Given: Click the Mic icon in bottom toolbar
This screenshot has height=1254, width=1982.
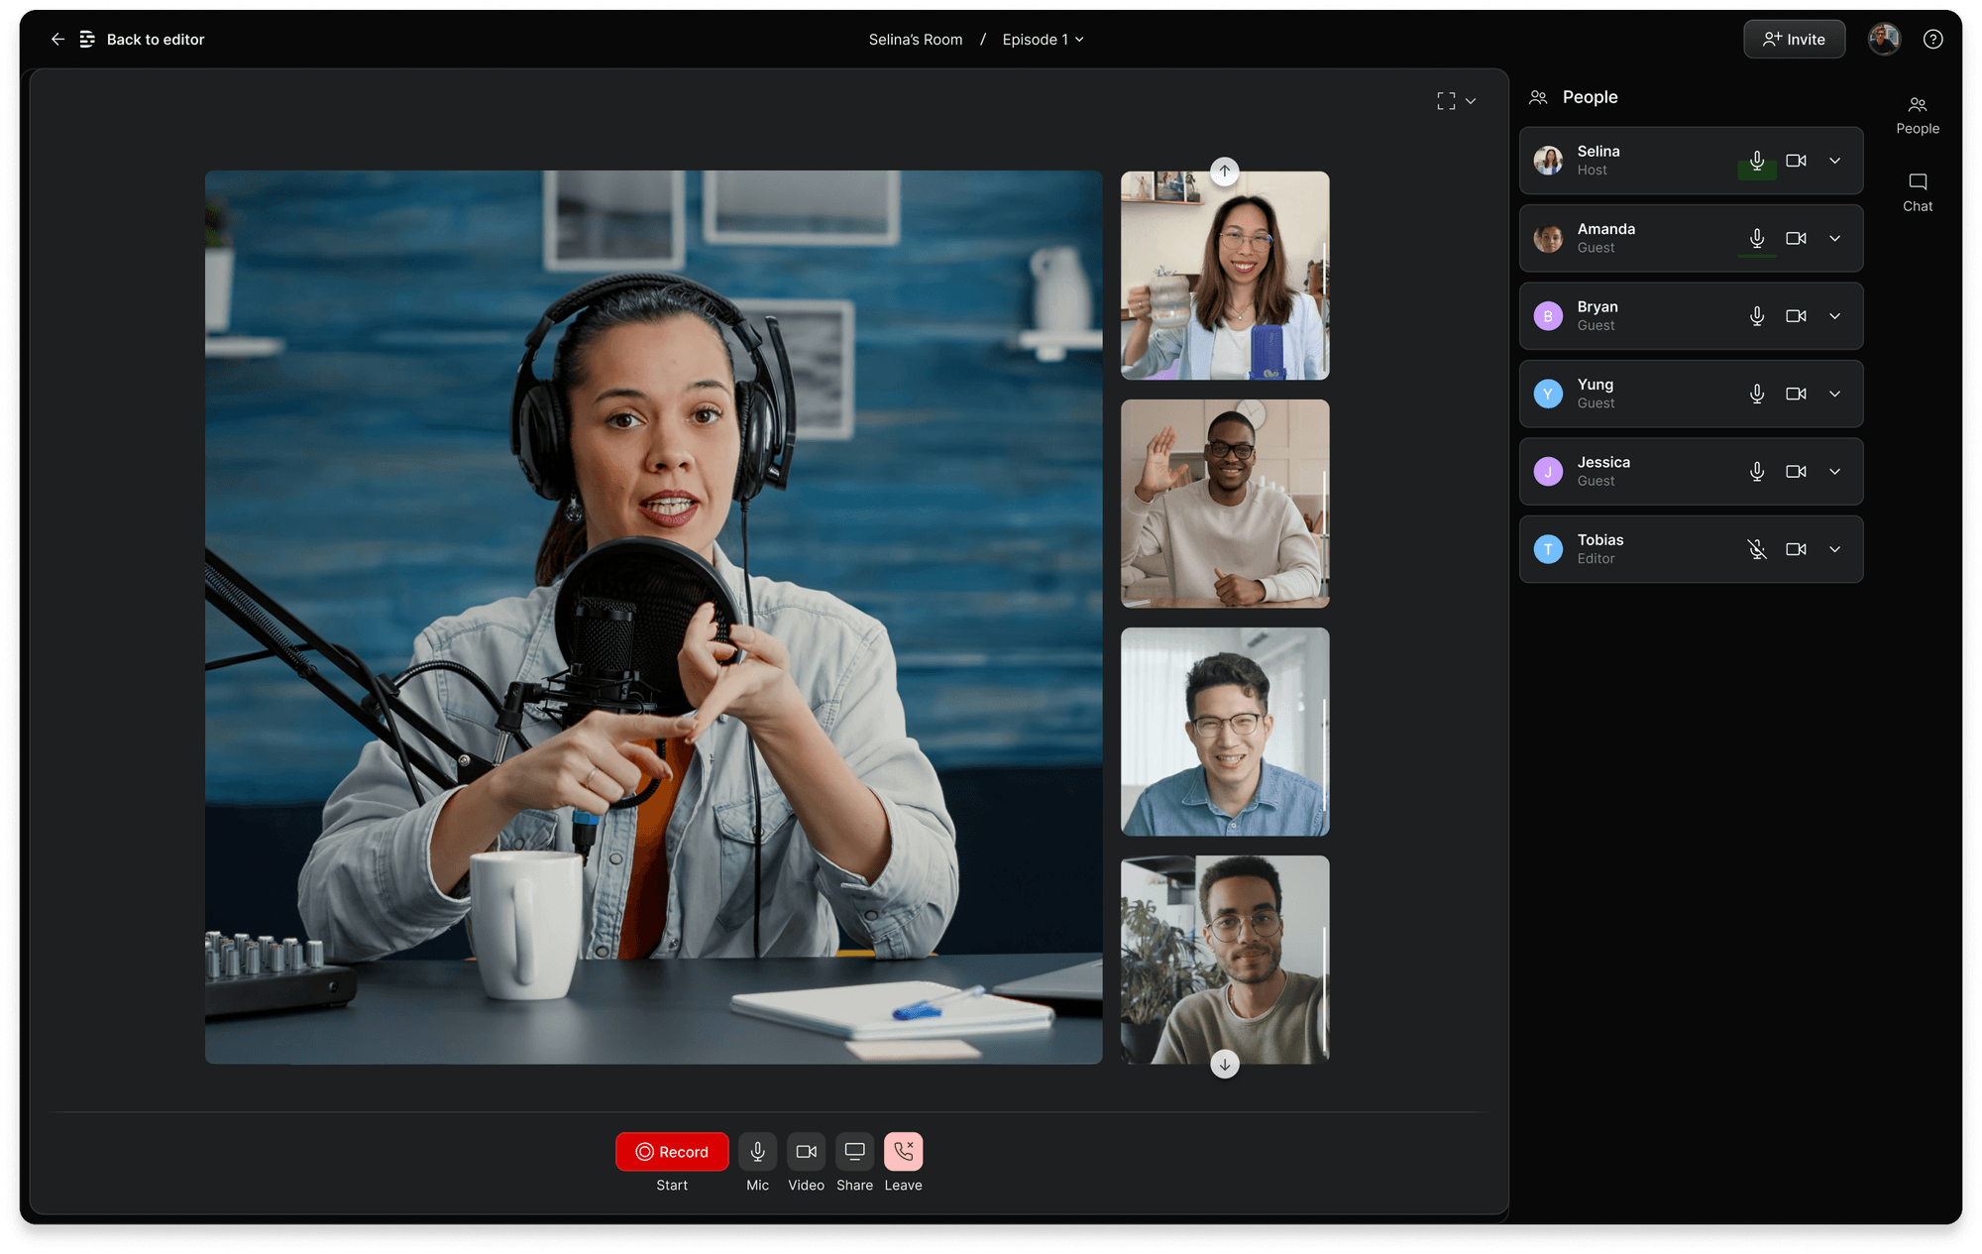Looking at the screenshot, I should pos(757,1151).
